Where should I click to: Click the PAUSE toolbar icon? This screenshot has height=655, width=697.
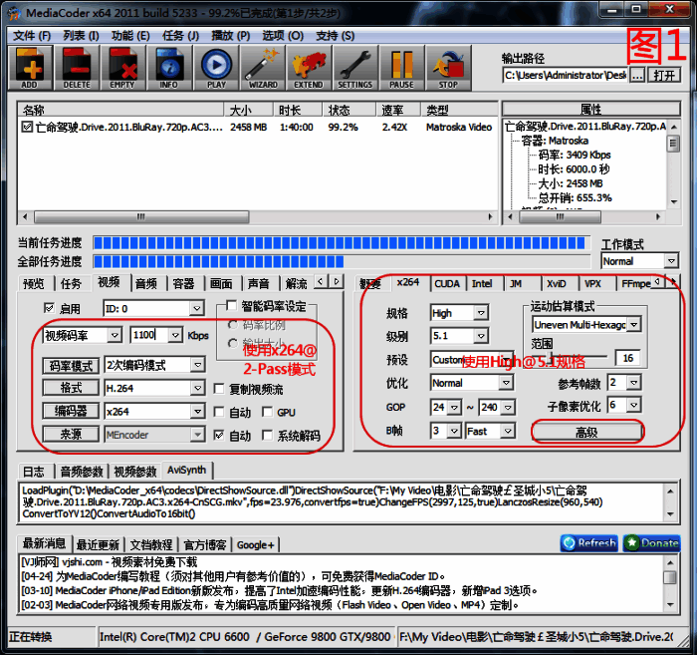pyautogui.click(x=401, y=67)
